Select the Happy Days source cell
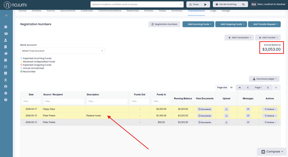 click(x=64, y=109)
